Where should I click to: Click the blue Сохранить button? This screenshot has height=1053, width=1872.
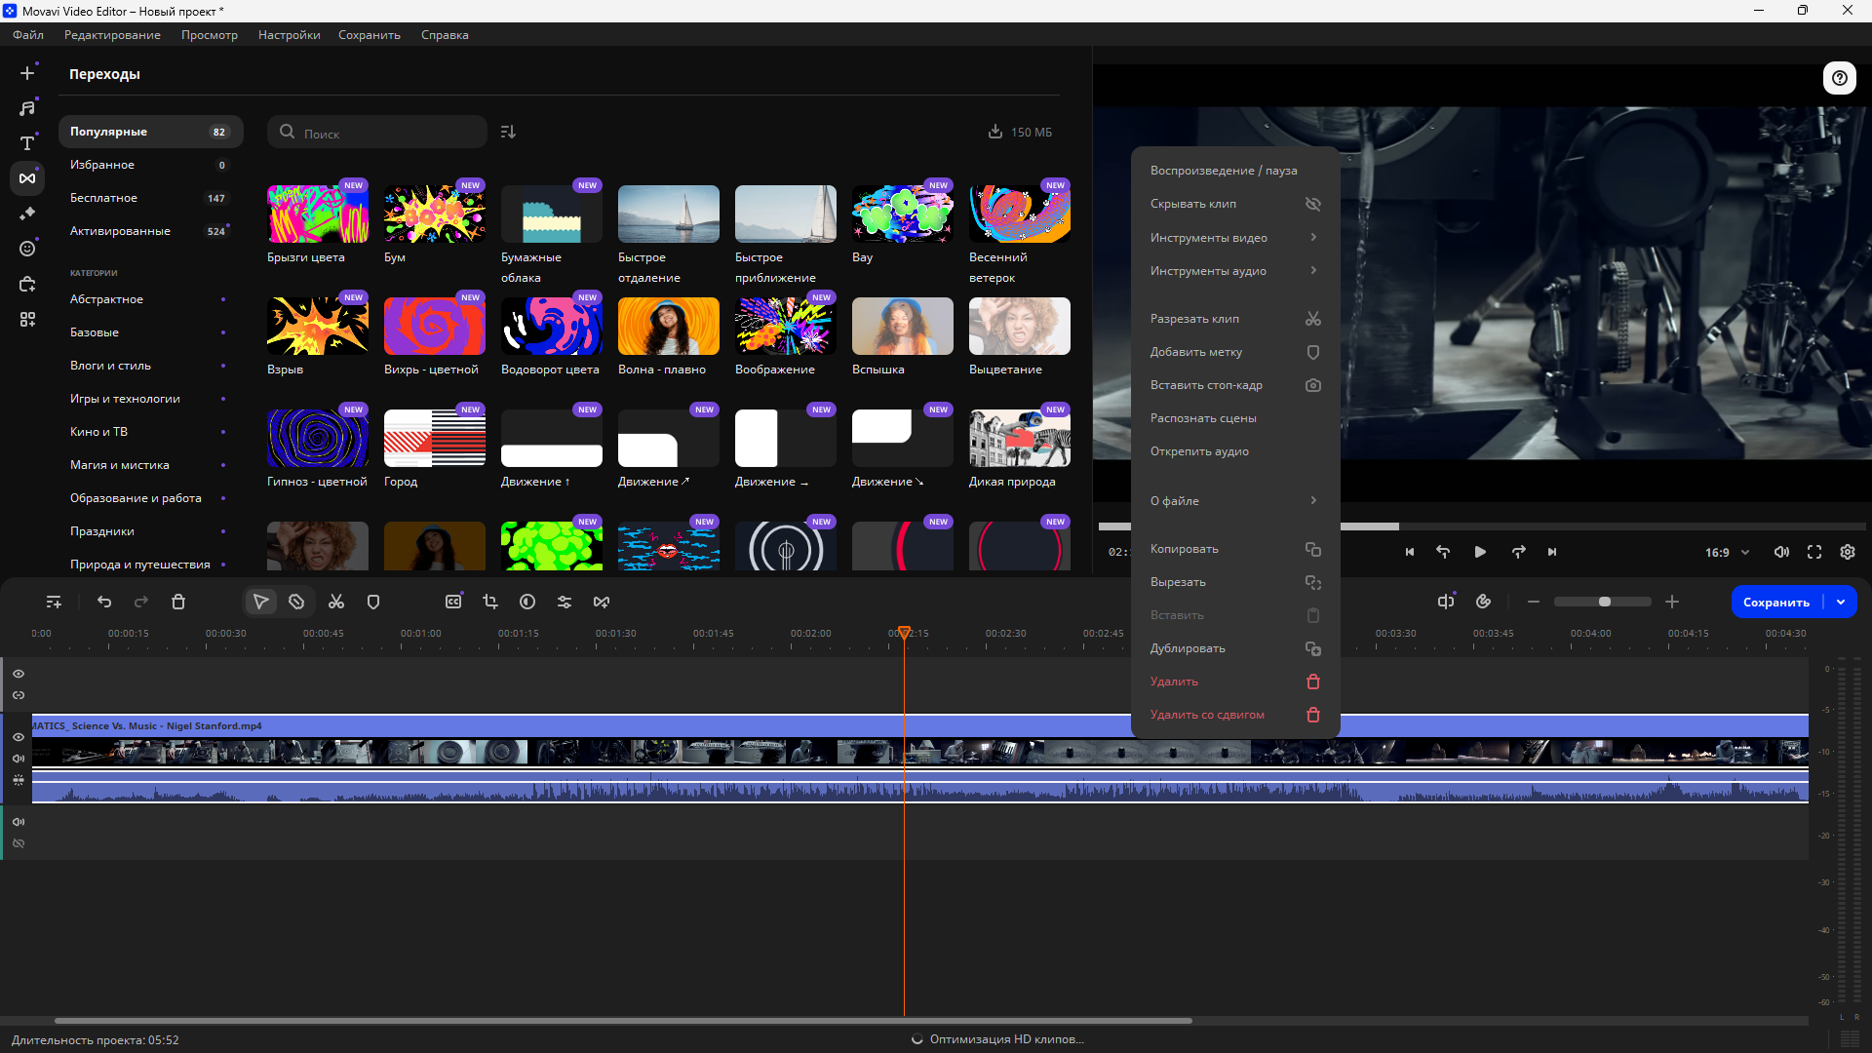pyautogui.click(x=1775, y=602)
